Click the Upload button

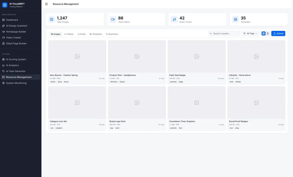click(278, 34)
